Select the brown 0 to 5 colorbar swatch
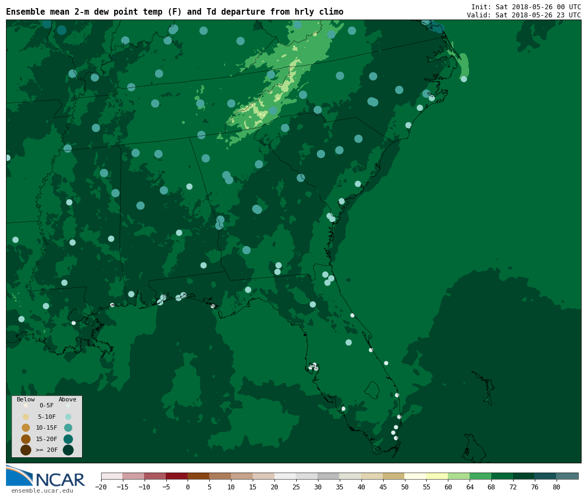This screenshot has height=497, width=587. point(198,476)
